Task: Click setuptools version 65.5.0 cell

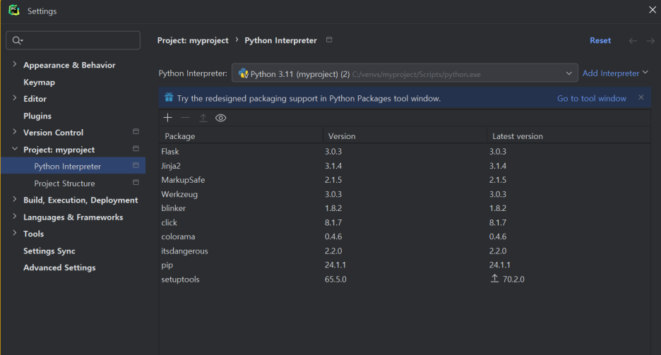Action: 335,279
